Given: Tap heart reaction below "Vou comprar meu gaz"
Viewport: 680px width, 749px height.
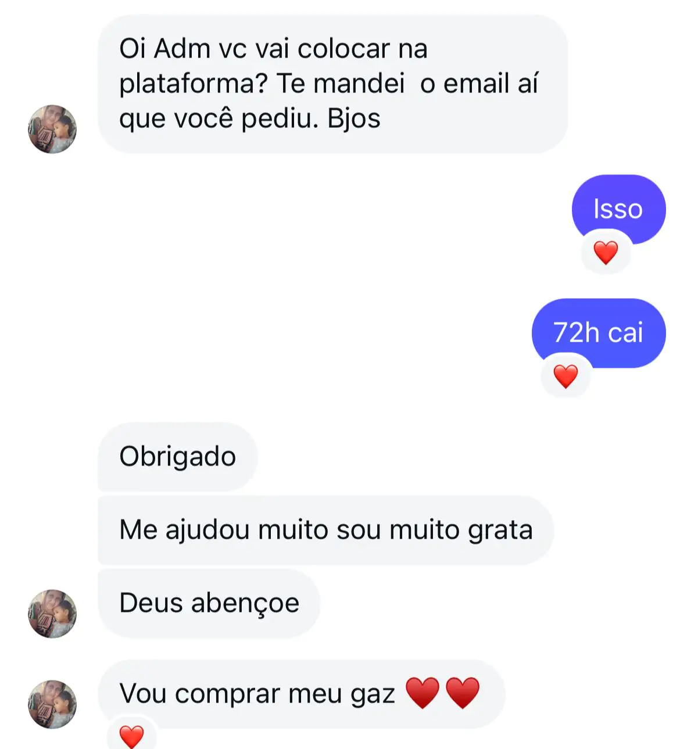Looking at the screenshot, I should coord(131,736).
